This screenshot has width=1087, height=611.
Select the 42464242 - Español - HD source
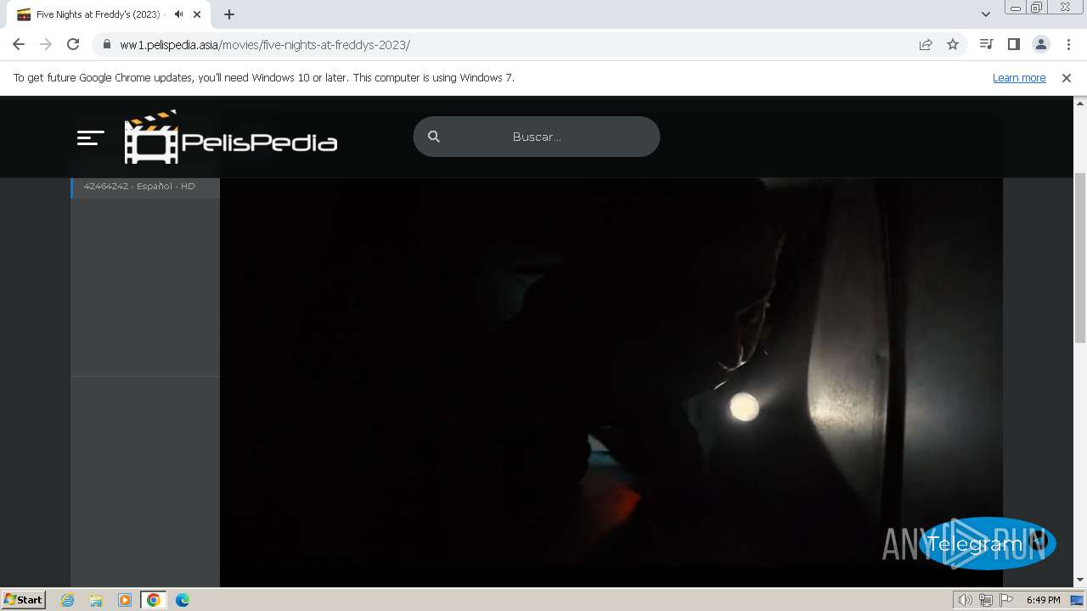145,186
